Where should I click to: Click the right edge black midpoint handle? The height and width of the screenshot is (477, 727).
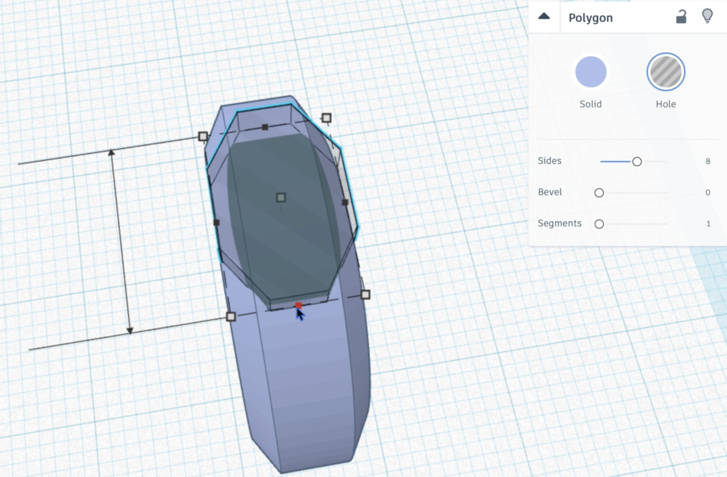345,202
